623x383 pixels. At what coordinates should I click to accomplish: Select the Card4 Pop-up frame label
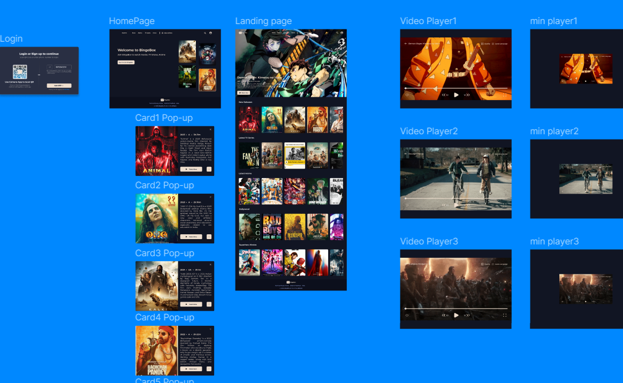coord(164,318)
